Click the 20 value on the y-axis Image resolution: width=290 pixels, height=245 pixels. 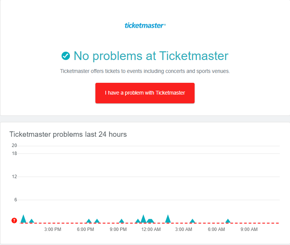pos(14,145)
